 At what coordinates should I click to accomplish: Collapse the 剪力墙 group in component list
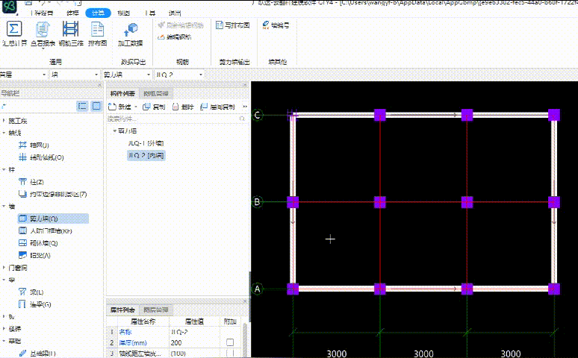[115, 131]
